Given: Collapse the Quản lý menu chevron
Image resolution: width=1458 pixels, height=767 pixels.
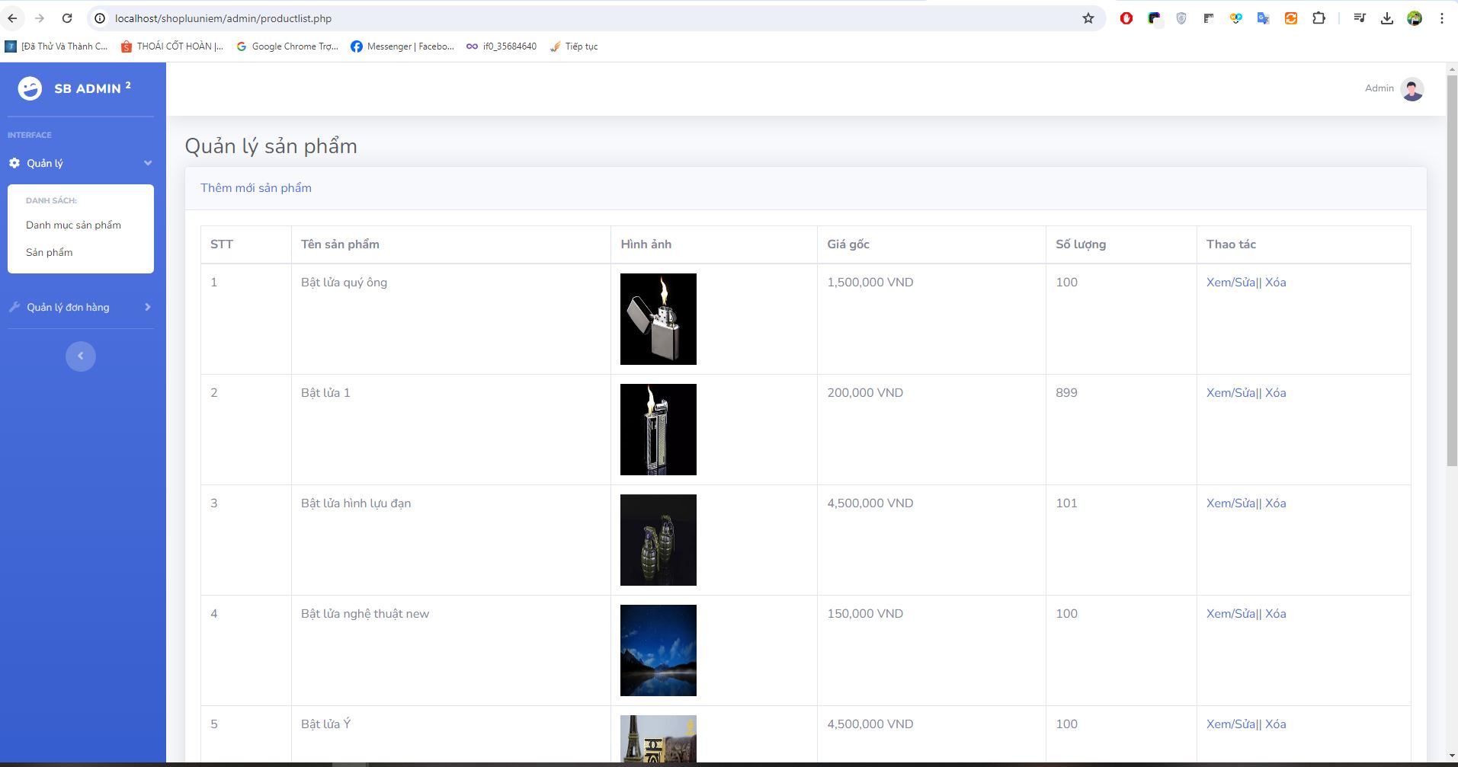Looking at the screenshot, I should click(x=148, y=163).
